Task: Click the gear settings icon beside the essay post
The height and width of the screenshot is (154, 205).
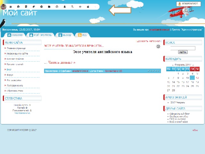Action: pos(158,47)
